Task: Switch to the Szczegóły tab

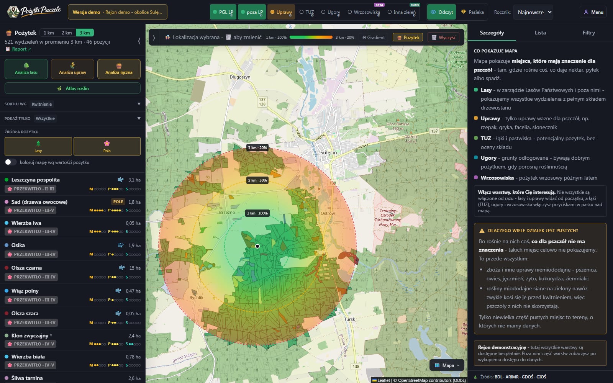Action: [492, 33]
